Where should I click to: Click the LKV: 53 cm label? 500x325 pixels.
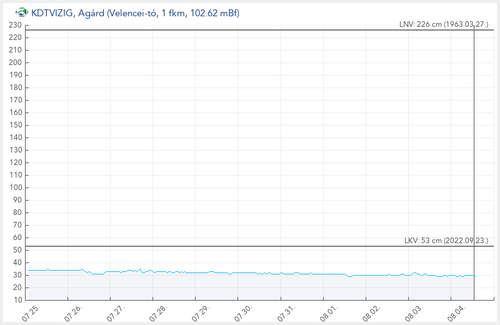[x=446, y=241]
